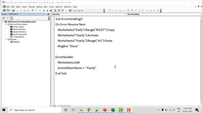Open Chrome from the taskbar
The height and width of the screenshot is (113, 202).
tap(89, 110)
